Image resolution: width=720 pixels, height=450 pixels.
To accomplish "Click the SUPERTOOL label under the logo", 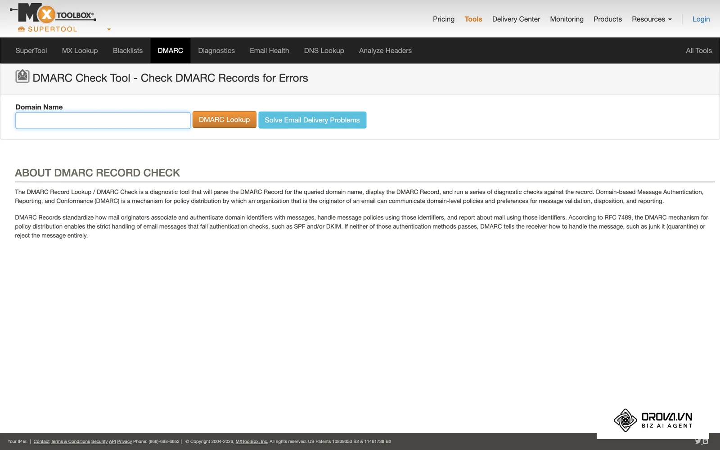I will [53, 29].
